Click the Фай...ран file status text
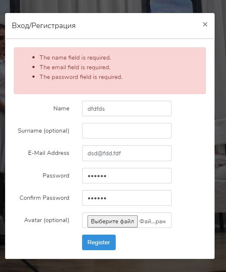Image resolution: width=226 pixels, height=272 pixels. coord(152,221)
